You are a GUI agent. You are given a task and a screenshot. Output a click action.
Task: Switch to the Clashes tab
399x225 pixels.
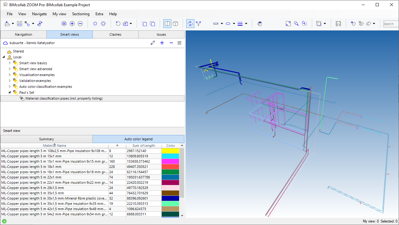[115, 34]
